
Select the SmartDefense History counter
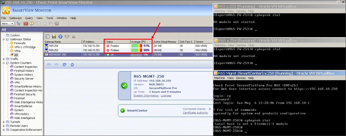pyautogui.click(x=28, y=87)
